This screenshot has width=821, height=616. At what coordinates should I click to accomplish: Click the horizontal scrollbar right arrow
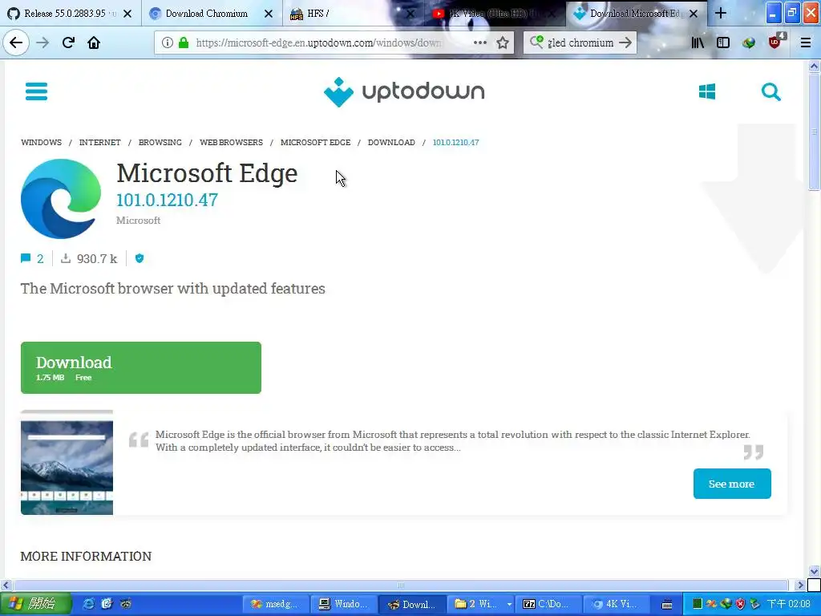click(799, 585)
